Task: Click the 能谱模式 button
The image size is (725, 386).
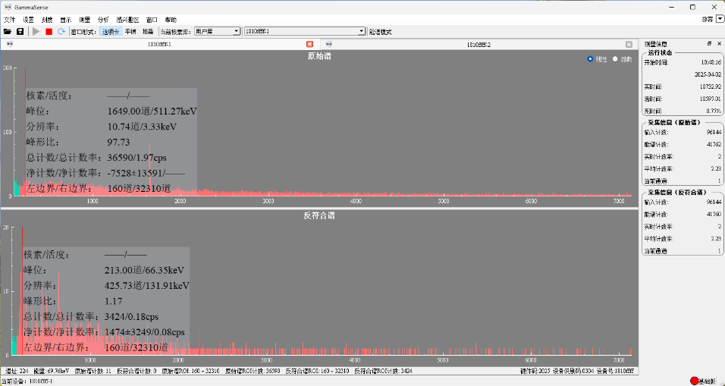Action: coord(380,32)
